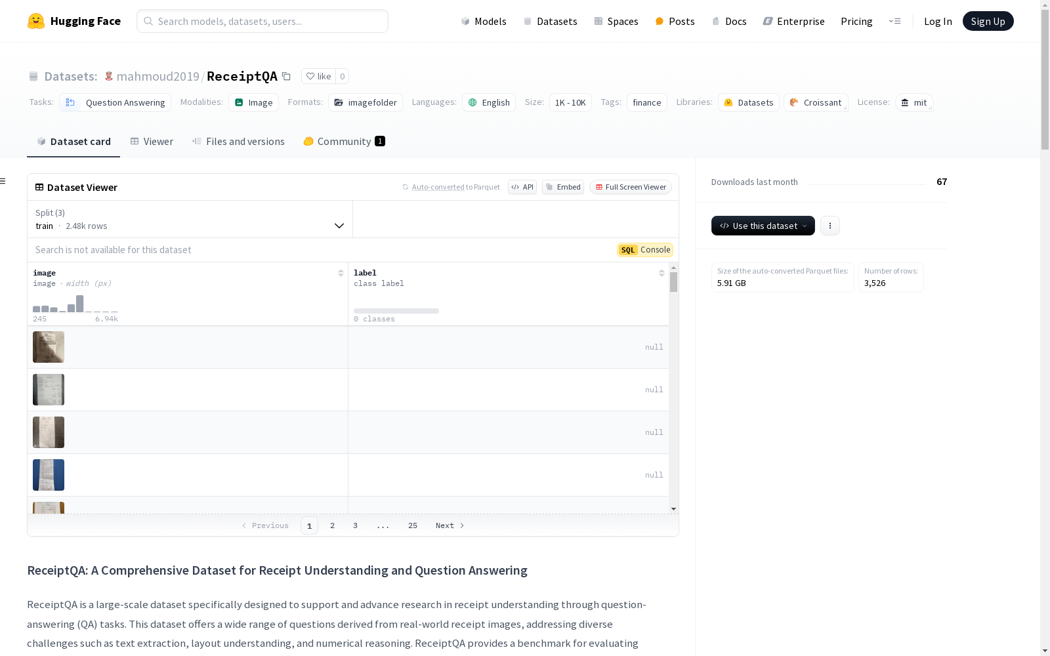
Task: Open the second receipt image thumbnail
Action: click(49, 390)
